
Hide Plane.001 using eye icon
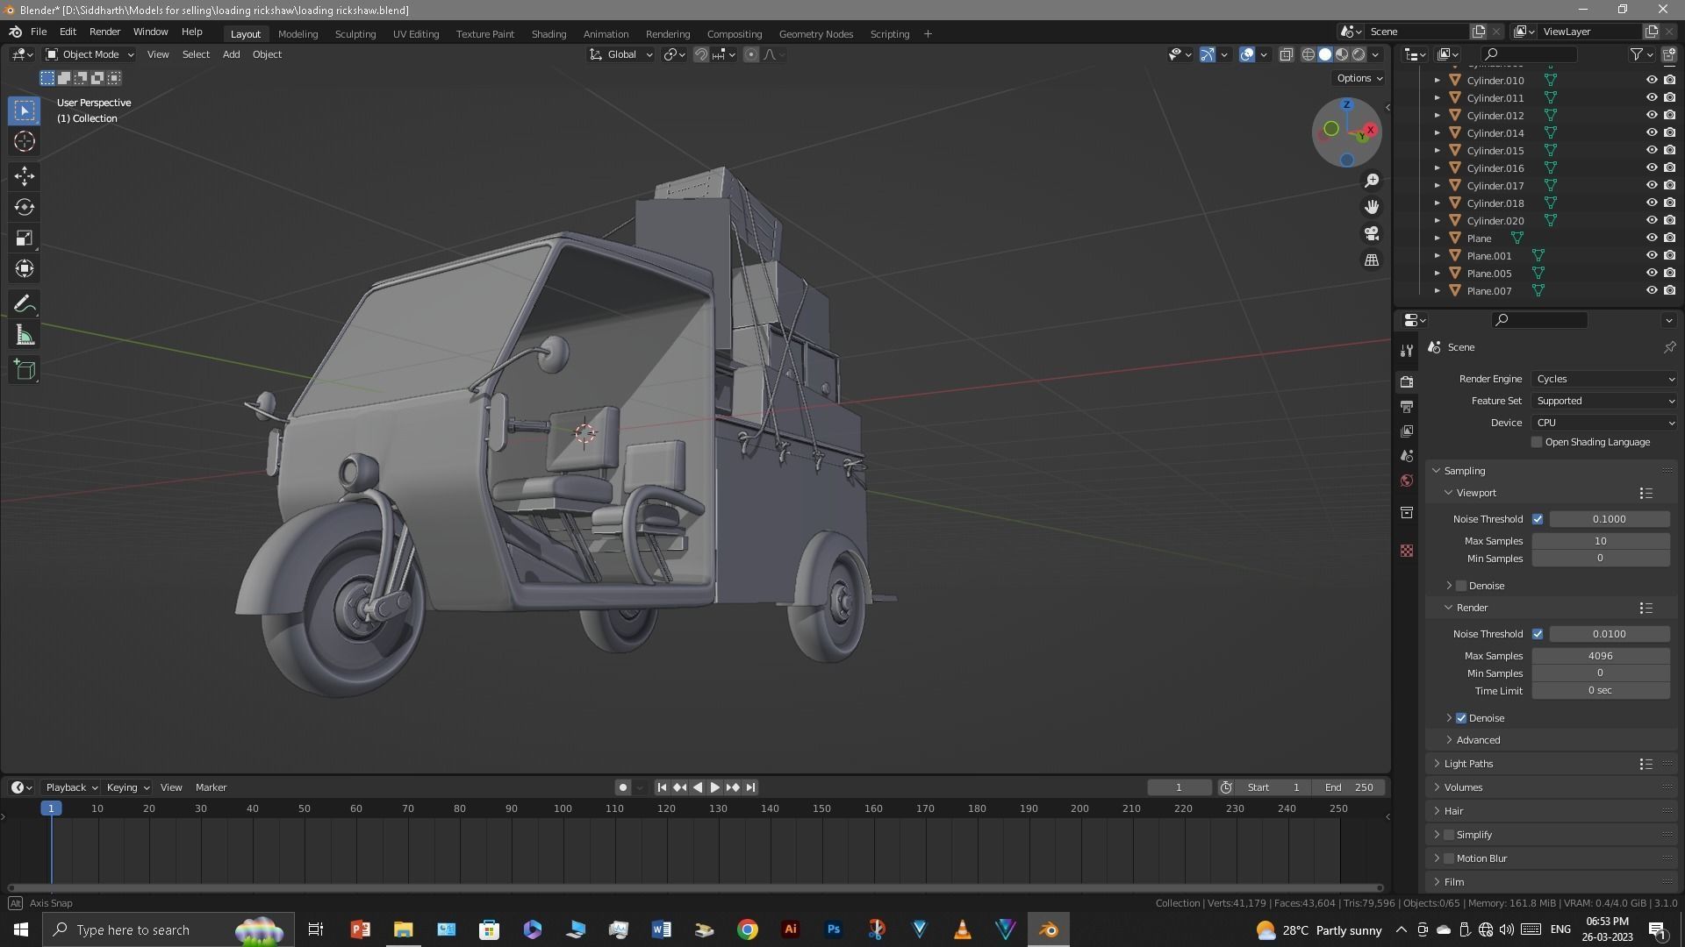pos(1652,255)
